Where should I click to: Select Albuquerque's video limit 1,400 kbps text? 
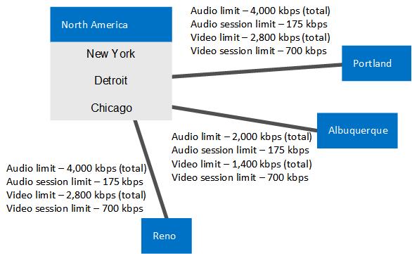pos(242,164)
